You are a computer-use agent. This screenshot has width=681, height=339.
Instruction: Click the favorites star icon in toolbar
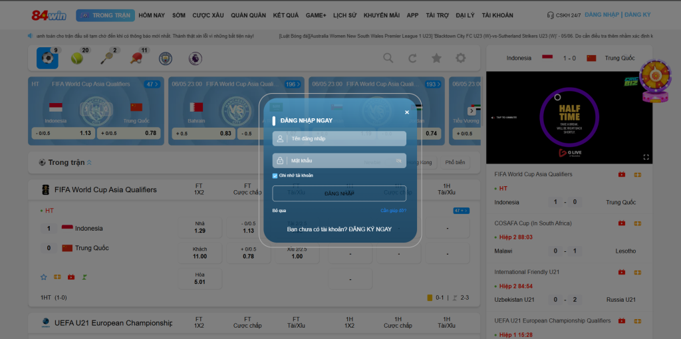[436, 58]
